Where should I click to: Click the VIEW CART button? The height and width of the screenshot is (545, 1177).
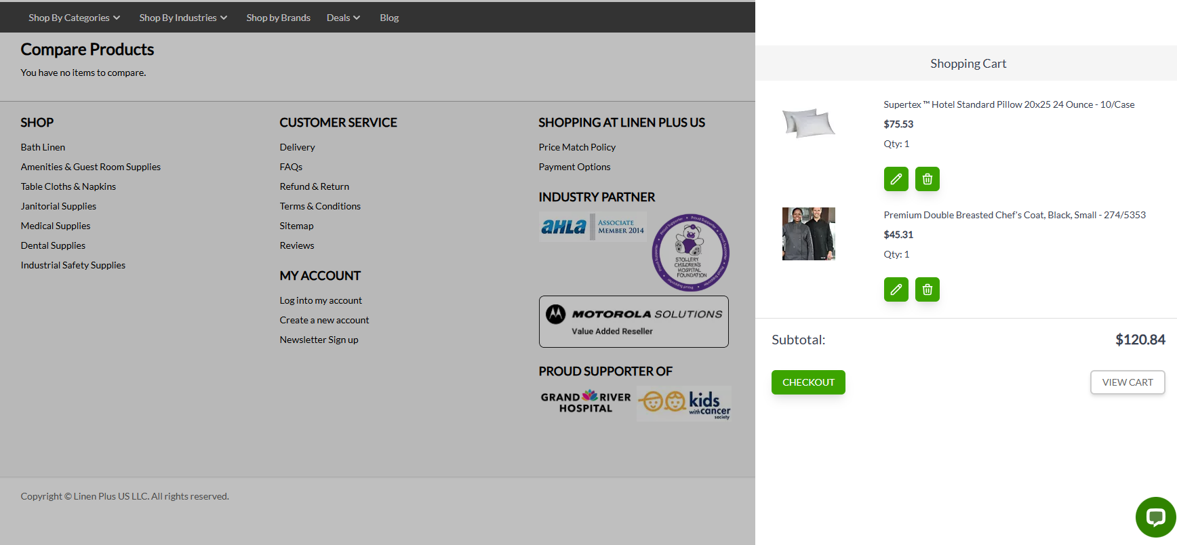[x=1128, y=382]
